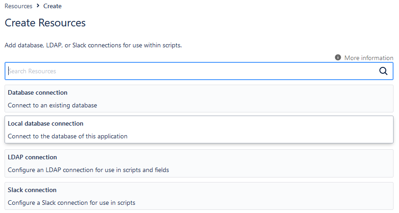Click "Connect to an existing database" description
399x213 pixels.
(x=52, y=105)
